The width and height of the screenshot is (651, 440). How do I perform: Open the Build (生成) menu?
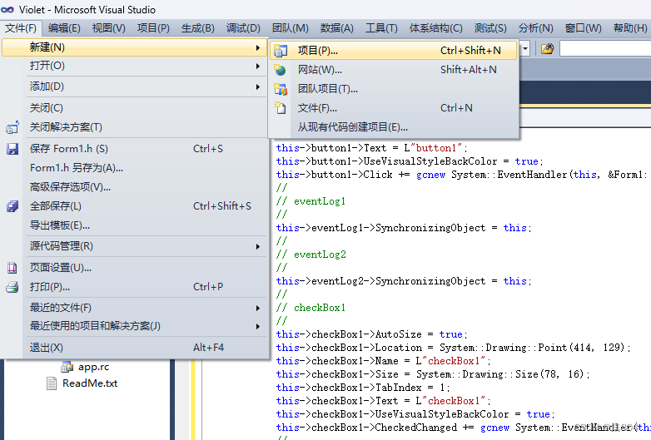pos(198,28)
